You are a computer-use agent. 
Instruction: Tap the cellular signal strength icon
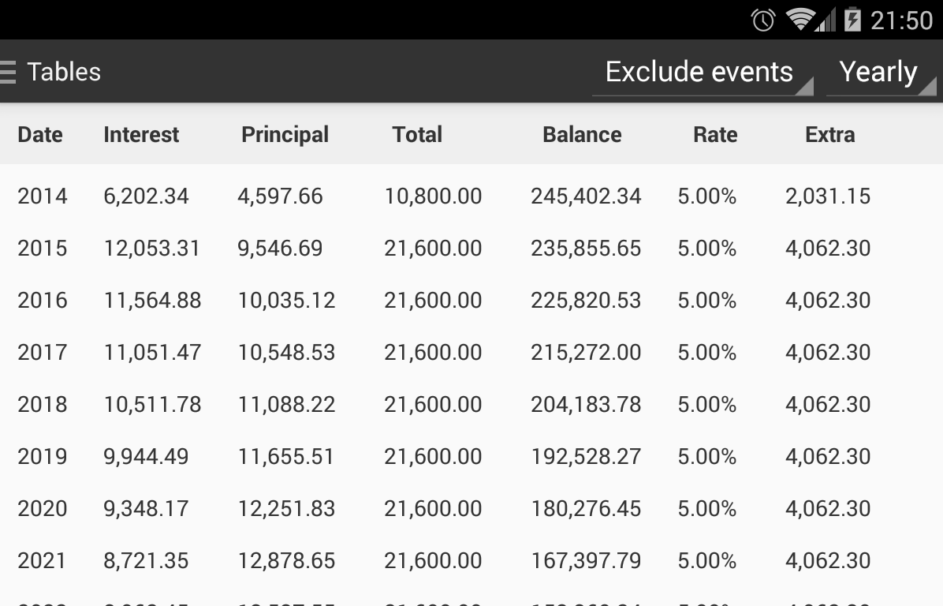(825, 21)
